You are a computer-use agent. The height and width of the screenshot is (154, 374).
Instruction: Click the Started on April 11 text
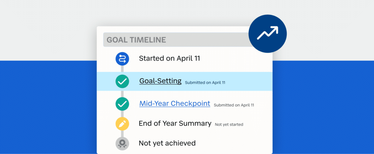click(x=169, y=58)
